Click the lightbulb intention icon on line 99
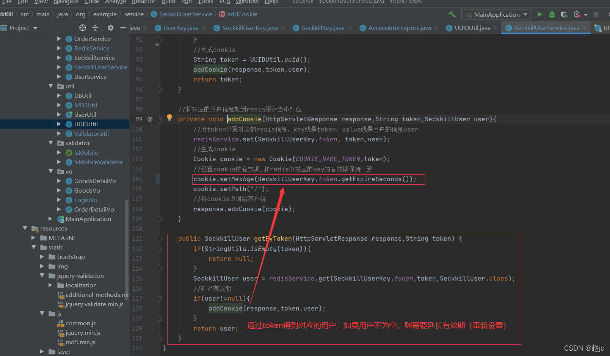 click(x=169, y=118)
